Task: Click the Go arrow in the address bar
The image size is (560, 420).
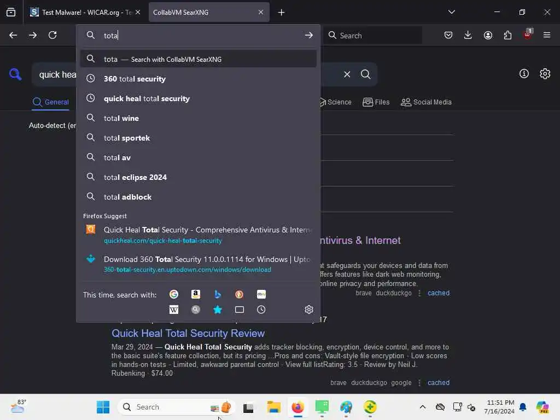Action: pos(309,36)
